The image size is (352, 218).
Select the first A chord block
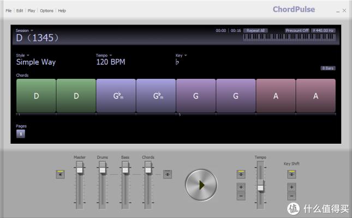click(276, 96)
